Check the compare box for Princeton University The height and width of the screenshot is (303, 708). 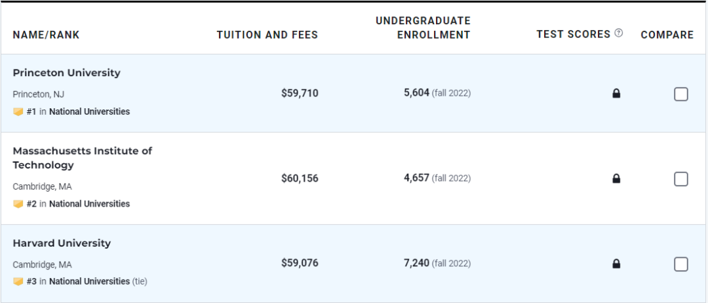pyautogui.click(x=681, y=94)
